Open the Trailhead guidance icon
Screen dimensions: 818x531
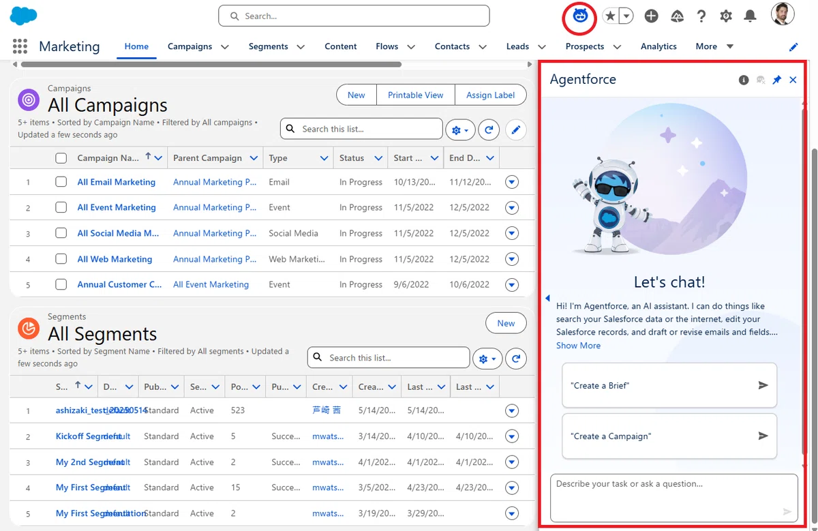point(677,16)
